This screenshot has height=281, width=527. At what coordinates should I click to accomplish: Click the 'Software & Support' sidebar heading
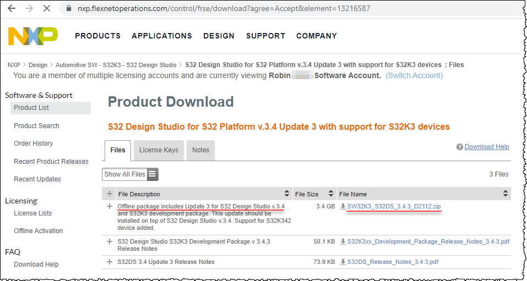(39, 95)
